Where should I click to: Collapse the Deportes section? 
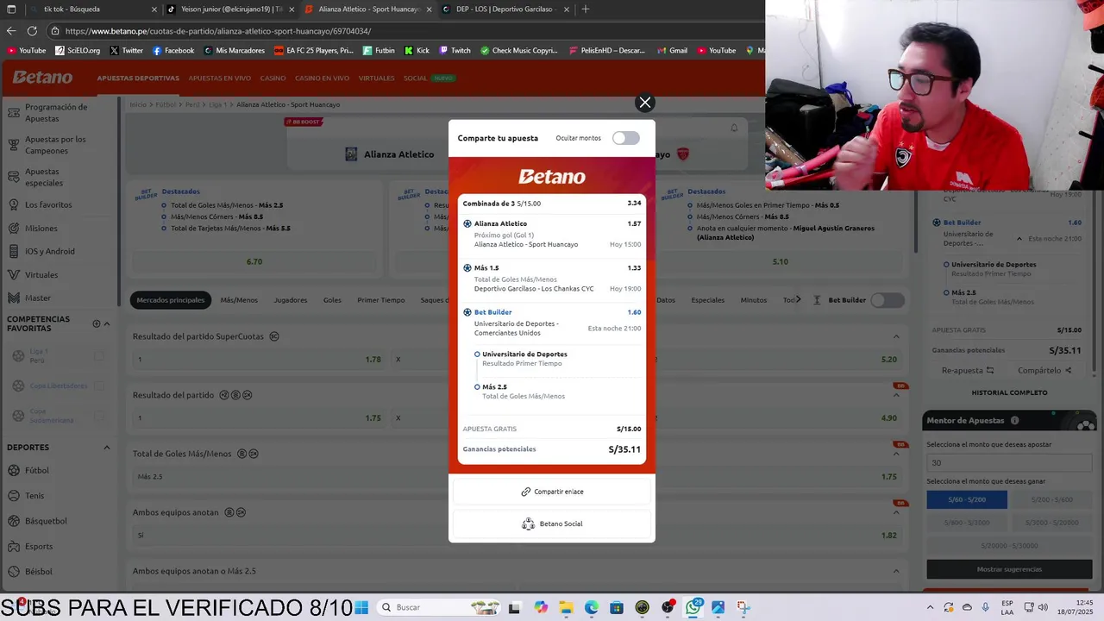107,448
